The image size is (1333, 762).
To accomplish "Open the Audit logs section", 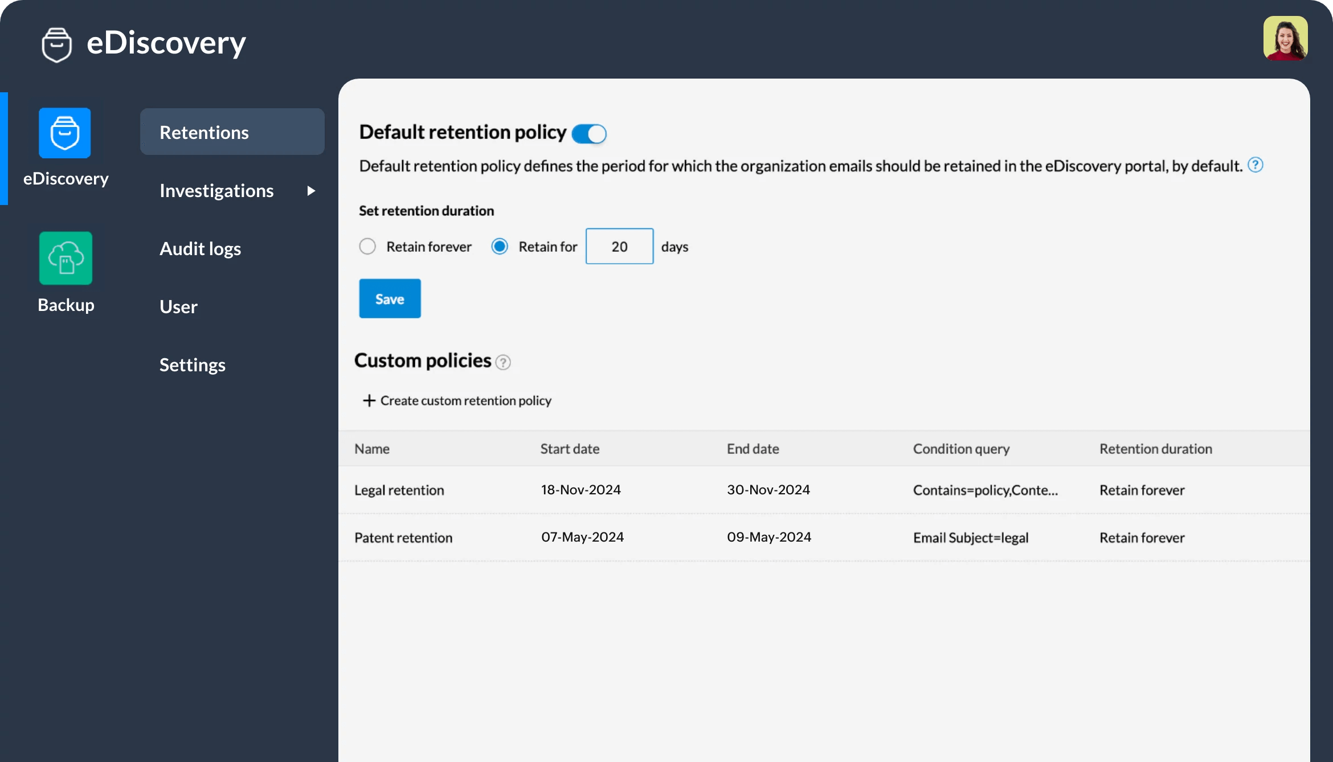I will [199, 247].
